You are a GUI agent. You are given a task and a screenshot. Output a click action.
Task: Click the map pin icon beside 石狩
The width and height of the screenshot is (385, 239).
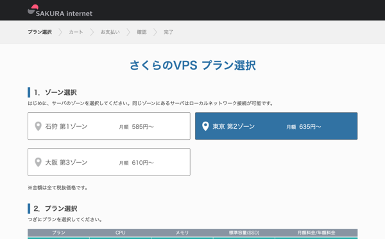[x=38, y=126]
